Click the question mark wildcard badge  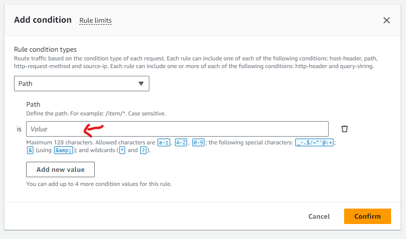point(143,151)
